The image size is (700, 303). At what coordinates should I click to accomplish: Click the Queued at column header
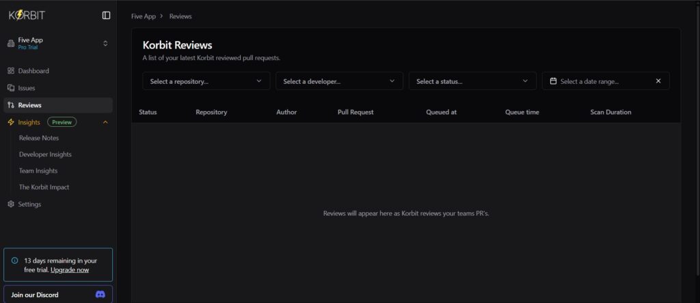pyautogui.click(x=441, y=113)
